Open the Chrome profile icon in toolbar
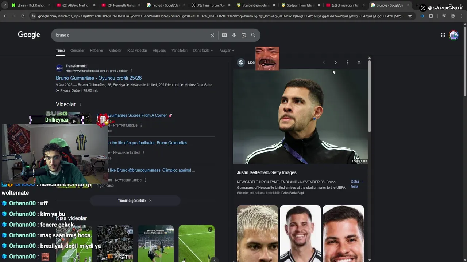This screenshot has height=262, width=467. [x=453, y=16]
